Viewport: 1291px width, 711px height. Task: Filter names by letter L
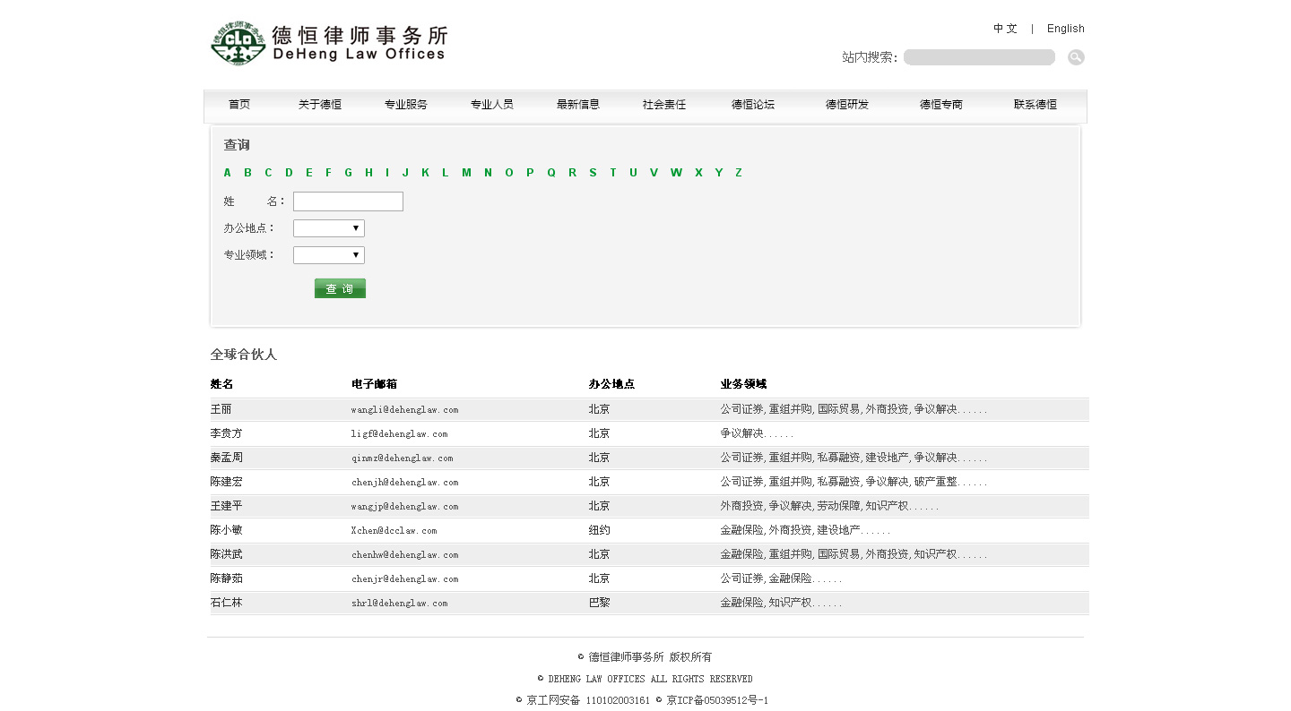(x=445, y=173)
